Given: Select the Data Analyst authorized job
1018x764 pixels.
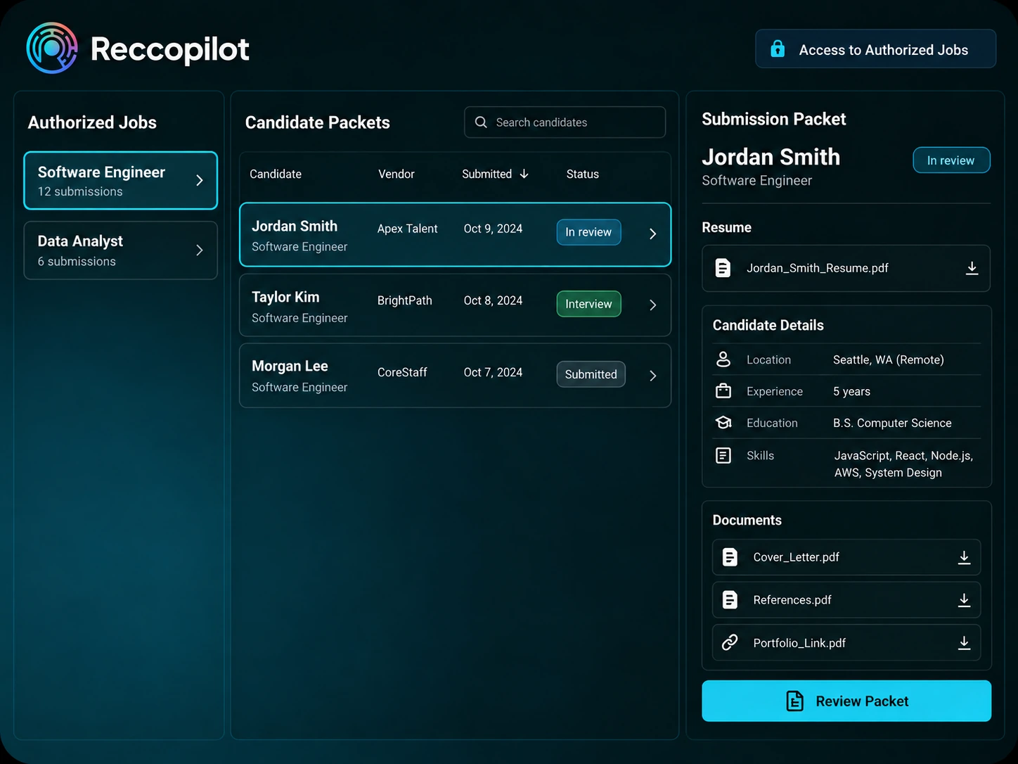Looking at the screenshot, I should pyautogui.click(x=121, y=250).
